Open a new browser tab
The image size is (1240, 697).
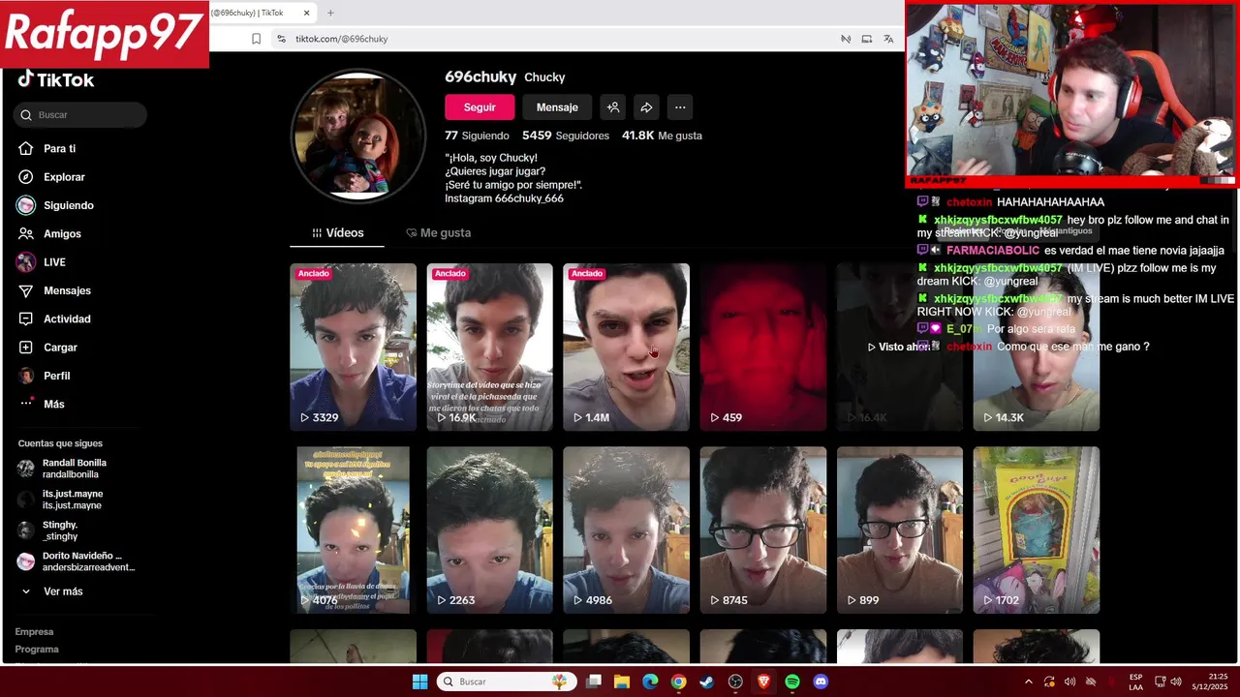[x=330, y=13]
